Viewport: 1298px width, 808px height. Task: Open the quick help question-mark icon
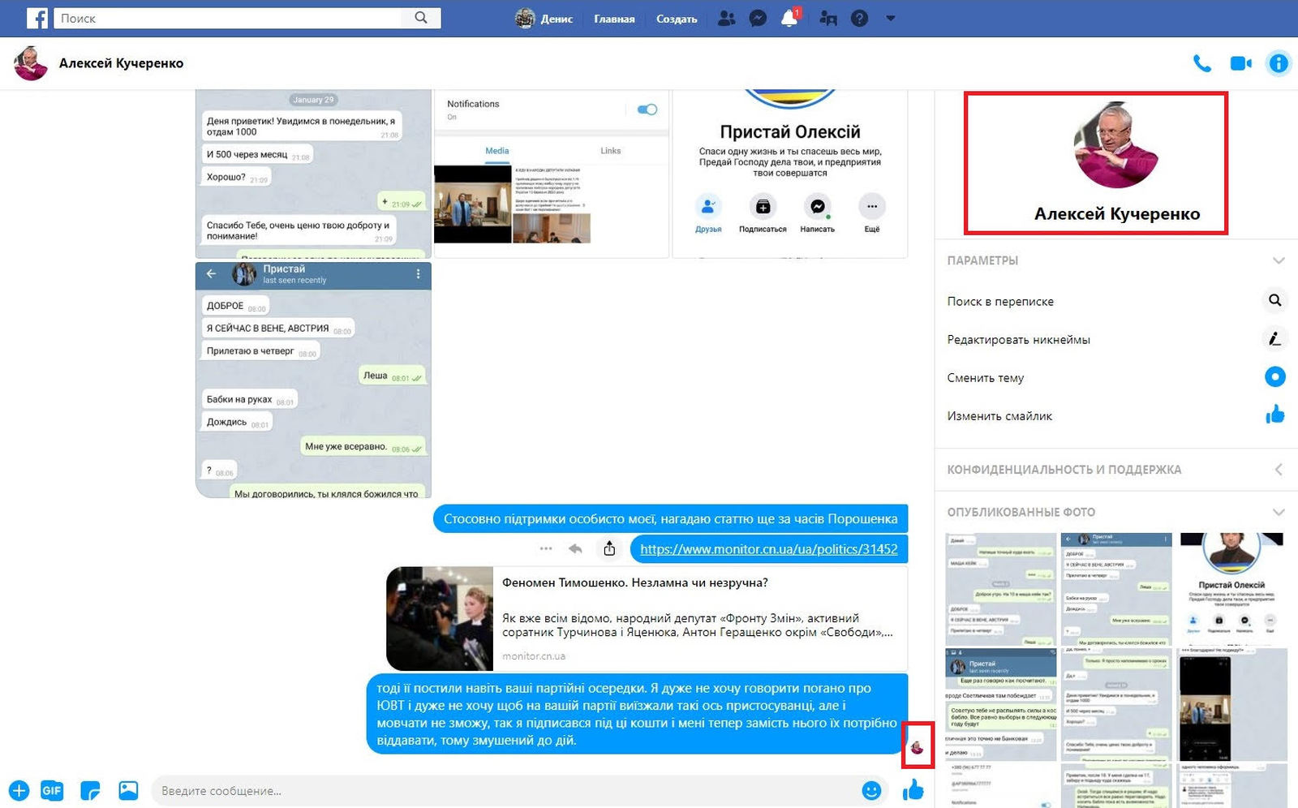coord(859,18)
